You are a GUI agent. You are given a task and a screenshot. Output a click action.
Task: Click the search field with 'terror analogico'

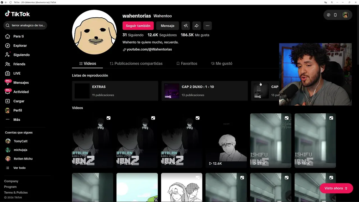coord(25,25)
